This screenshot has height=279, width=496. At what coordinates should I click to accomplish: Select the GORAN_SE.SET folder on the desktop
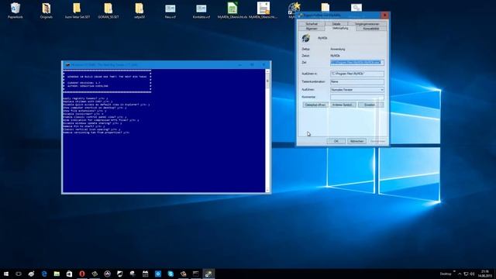pyautogui.click(x=108, y=10)
